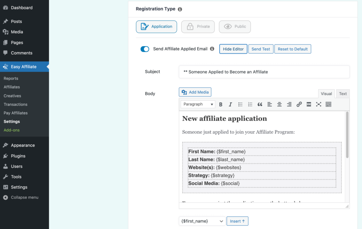Disable the Send Affiliate Applied Email toggle

coord(145,49)
